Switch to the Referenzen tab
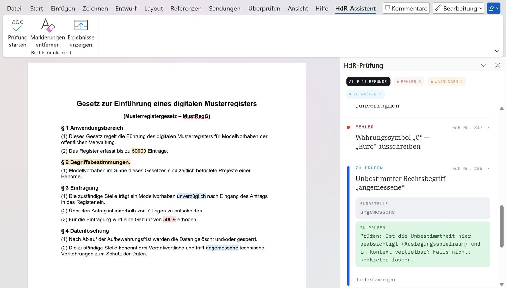 click(186, 9)
